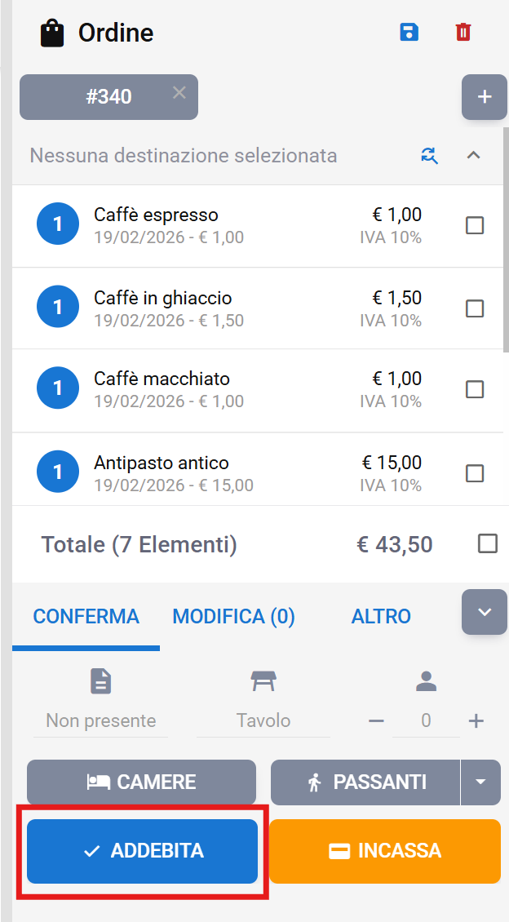Switch to the MODIFICA (0) tab
Image resolution: width=509 pixels, height=922 pixels.
point(234,616)
